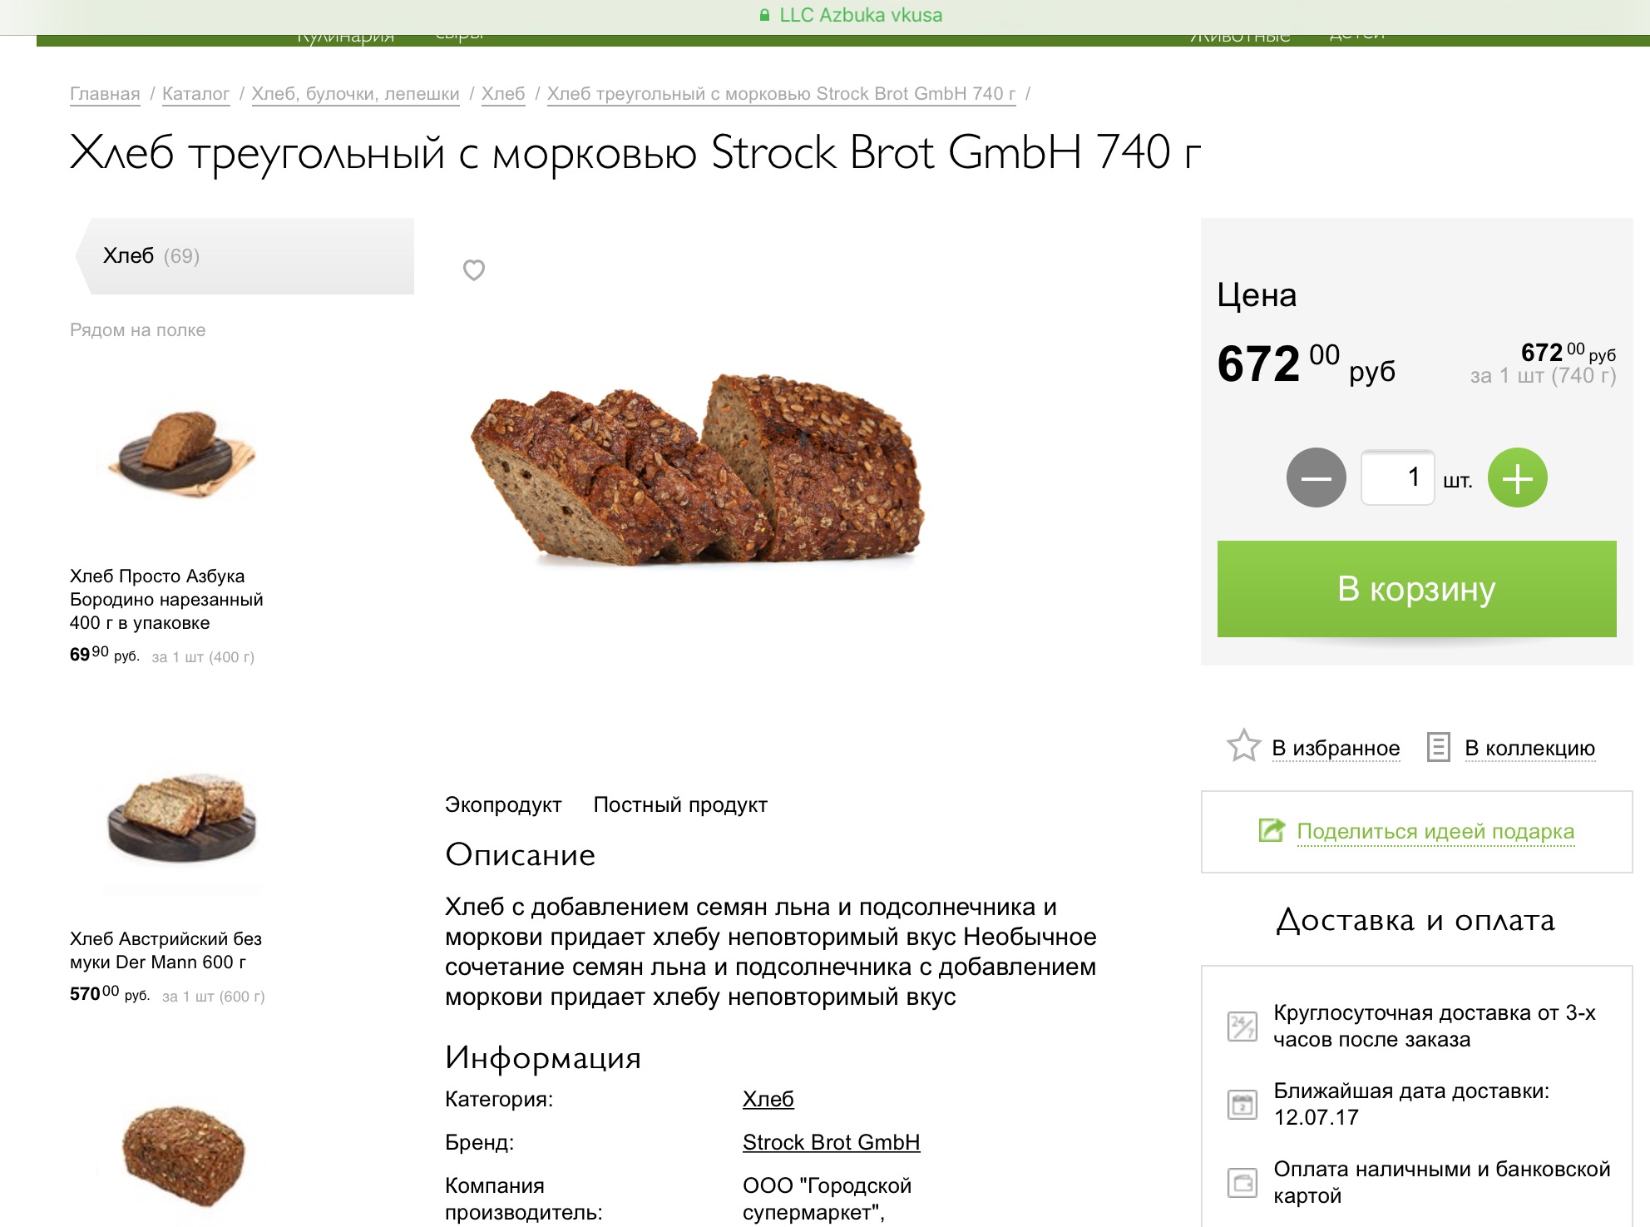Click the list icon next to В коллекцию
The height and width of the screenshot is (1227, 1650).
coord(1438,747)
